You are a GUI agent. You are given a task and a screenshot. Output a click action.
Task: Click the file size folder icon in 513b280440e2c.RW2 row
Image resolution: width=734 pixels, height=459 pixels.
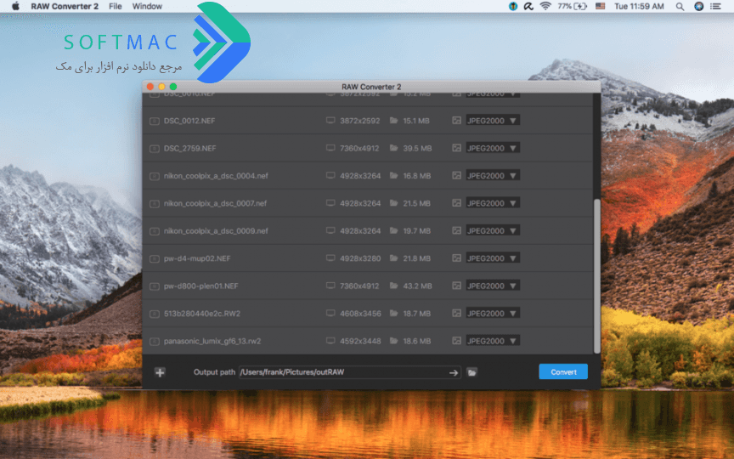[393, 313]
